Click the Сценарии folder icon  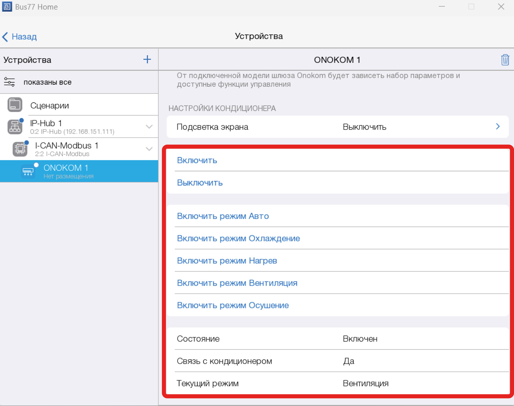[15, 105]
